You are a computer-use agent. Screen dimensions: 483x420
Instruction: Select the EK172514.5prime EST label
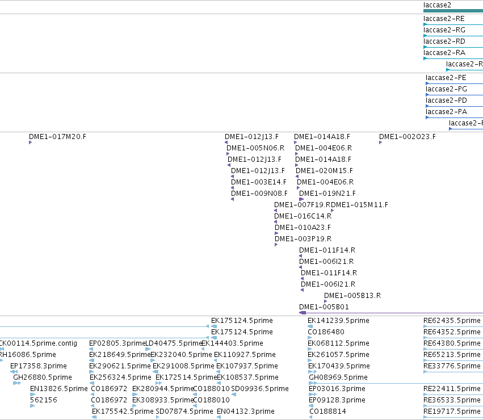[186, 378]
